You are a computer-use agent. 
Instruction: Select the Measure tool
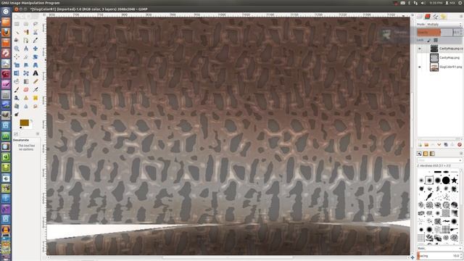click(26, 49)
